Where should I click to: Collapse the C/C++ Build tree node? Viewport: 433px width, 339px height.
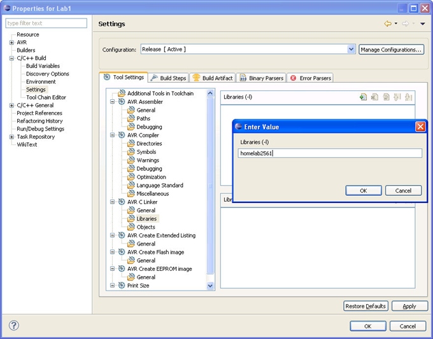tap(11, 58)
